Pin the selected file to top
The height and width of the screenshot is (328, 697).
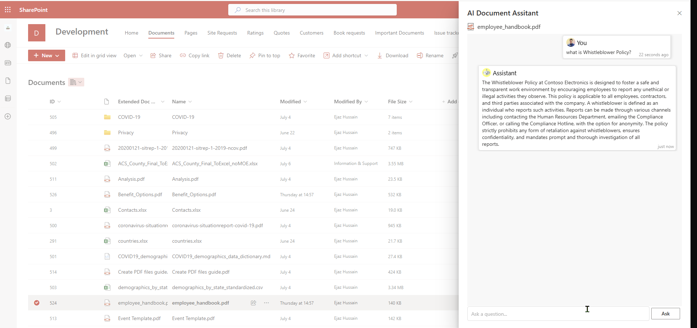pyautogui.click(x=265, y=55)
